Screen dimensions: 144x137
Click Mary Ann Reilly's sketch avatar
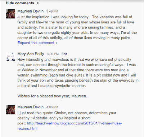click(10, 56)
